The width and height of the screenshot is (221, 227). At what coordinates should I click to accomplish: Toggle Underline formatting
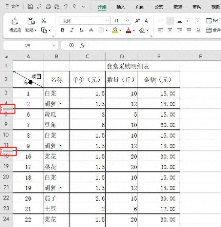coord(82,30)
